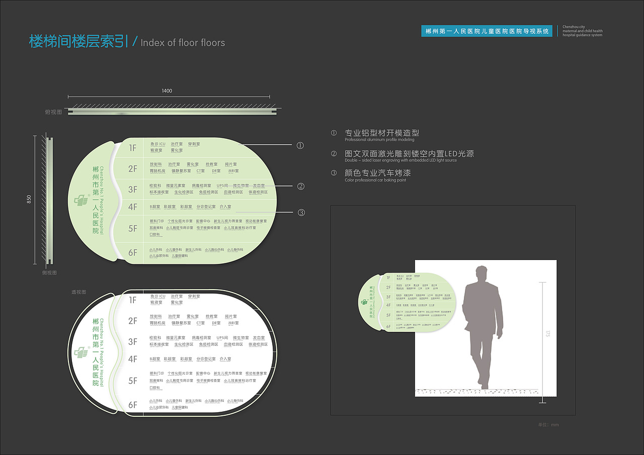The height and width of the screenshot is (455, 644).
Task: Click '穿刺室' on the green sign
Action: click(194, 144)
